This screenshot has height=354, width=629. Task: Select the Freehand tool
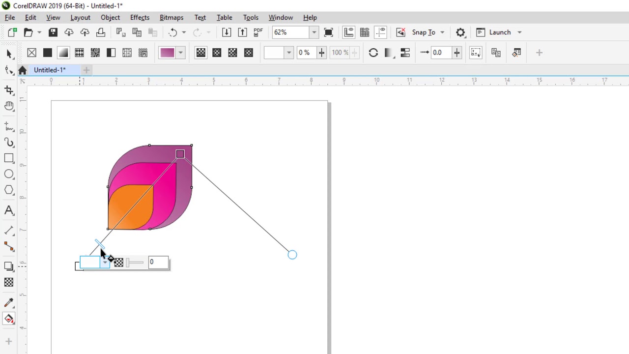coord(9,126)
